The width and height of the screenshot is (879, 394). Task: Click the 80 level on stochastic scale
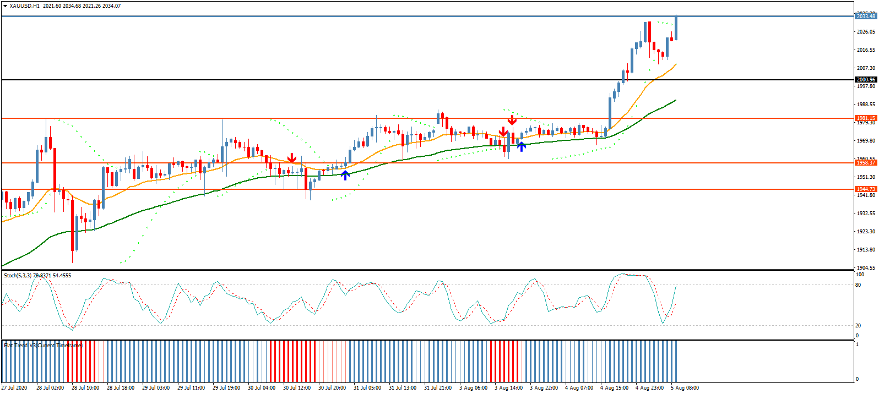point(858,285)
